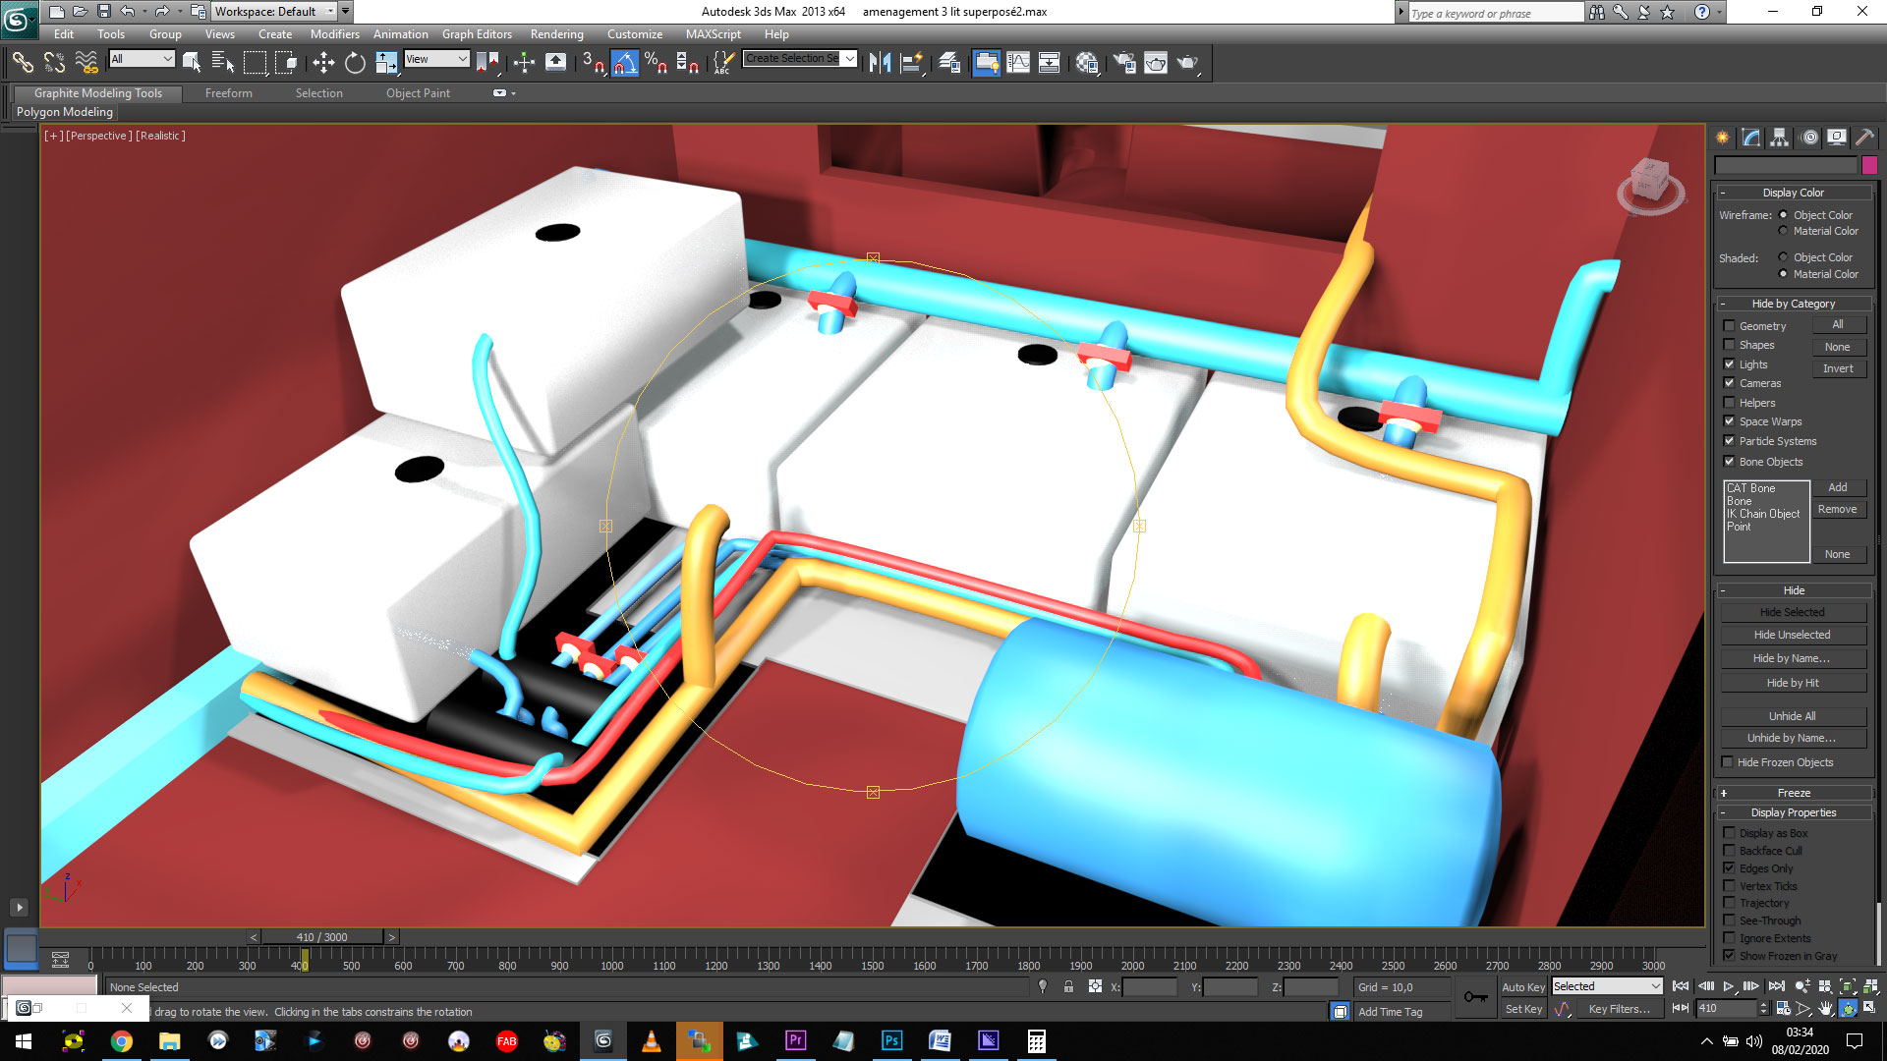Open the Modify panel tab icon
This screenshot has height=1061, width=1887.
click(1750, 138)
